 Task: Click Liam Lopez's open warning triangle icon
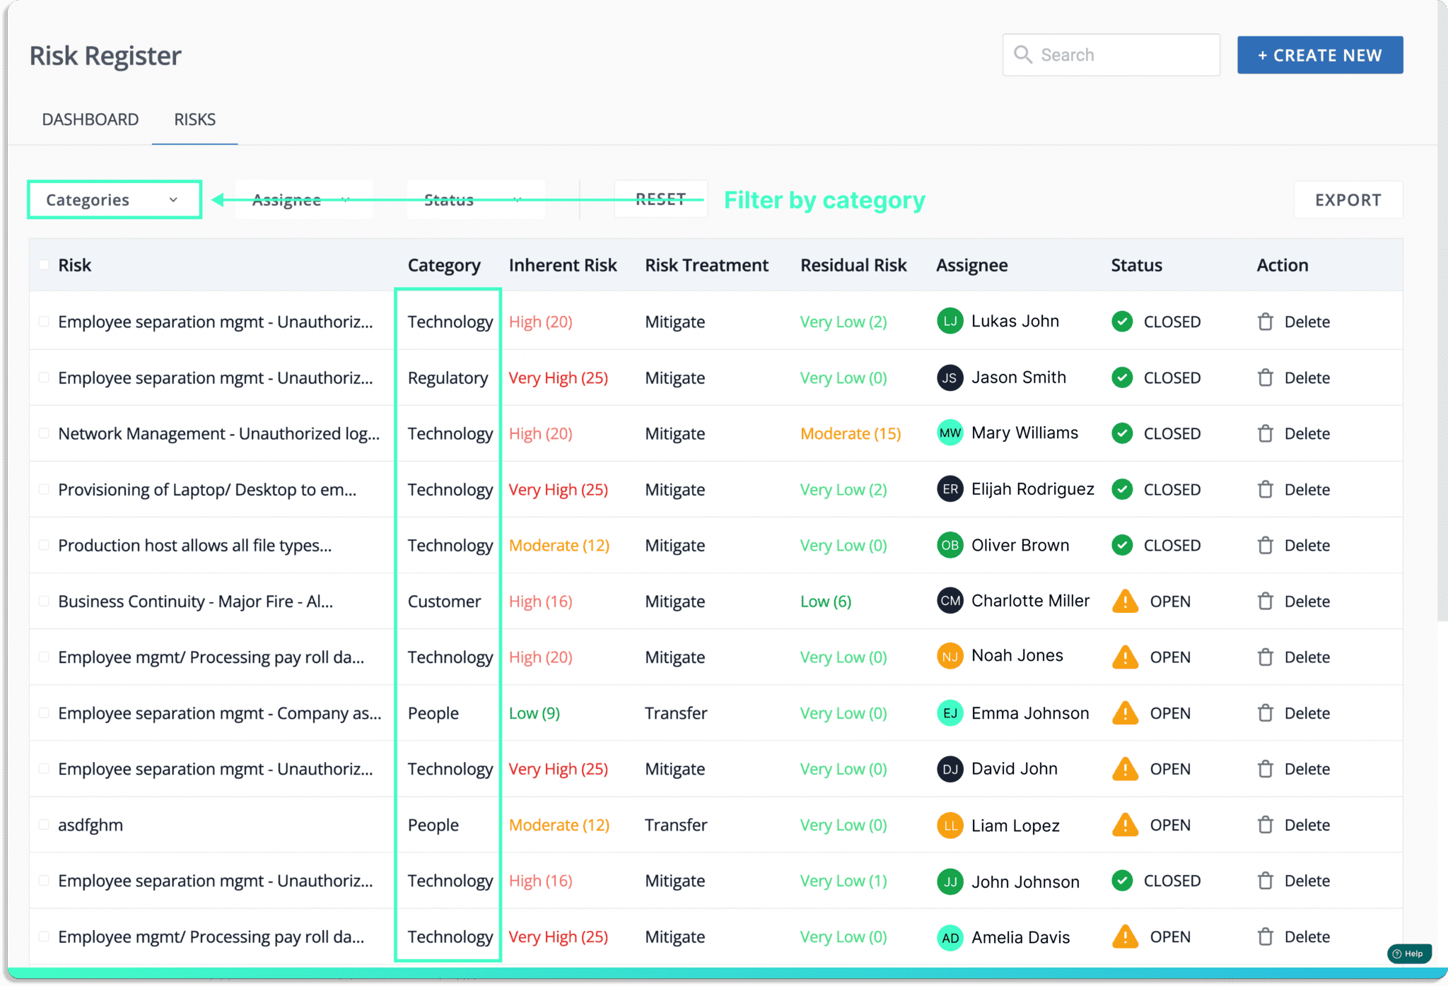tap(1125, 825)
